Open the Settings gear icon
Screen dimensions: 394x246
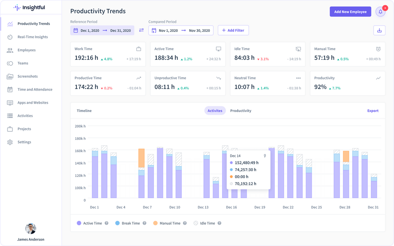point(10,142)
